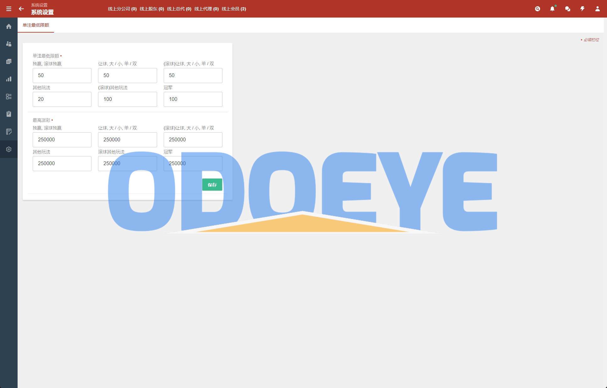Open the stacked documents sidebar icon

click(x=9, y=61)
